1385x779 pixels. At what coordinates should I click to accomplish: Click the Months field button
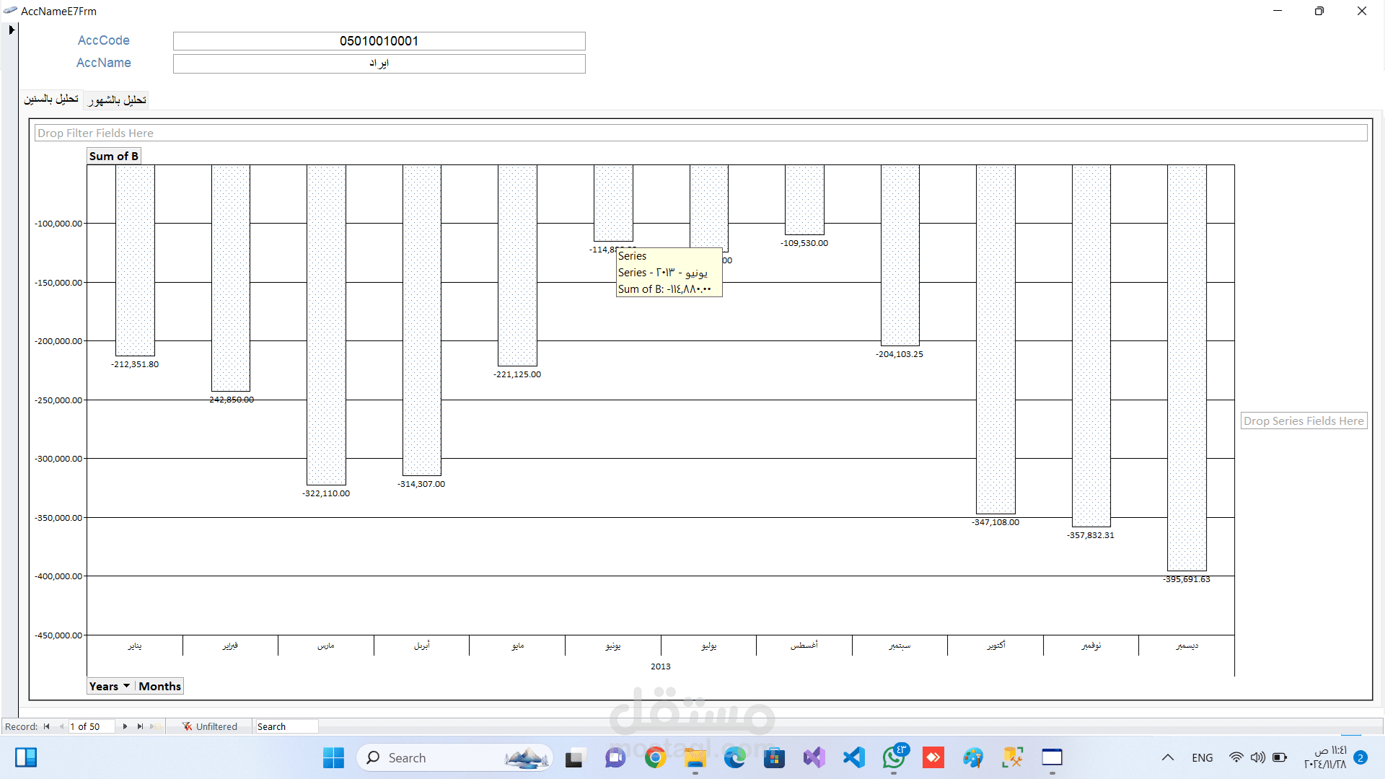point(159,686)
